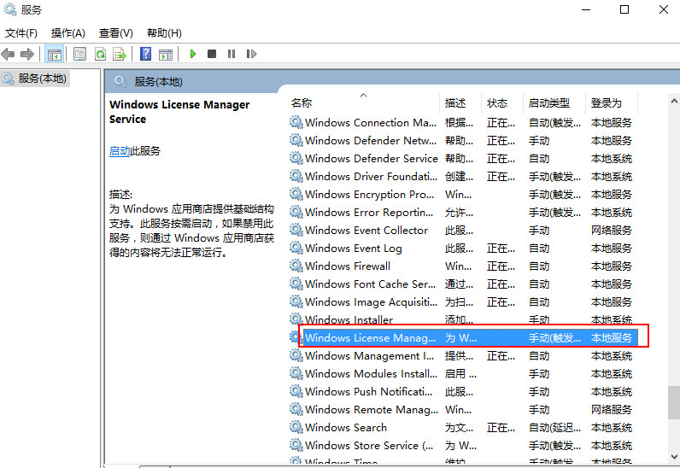The height and width of the screenshot is (468, 680).
Task: Click the Restart Service icon
Action: pyautogui.click(x=251, y=54)
